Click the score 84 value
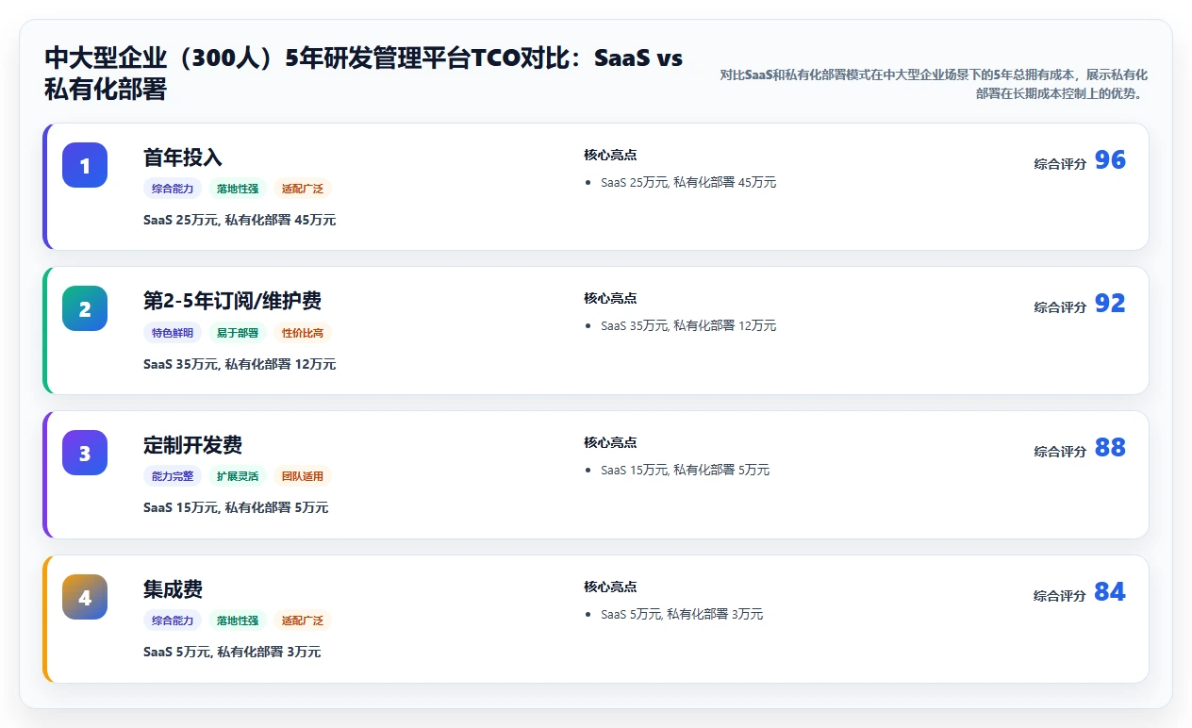Screen dimensions: 1192x728 [x=1110, y=592]
